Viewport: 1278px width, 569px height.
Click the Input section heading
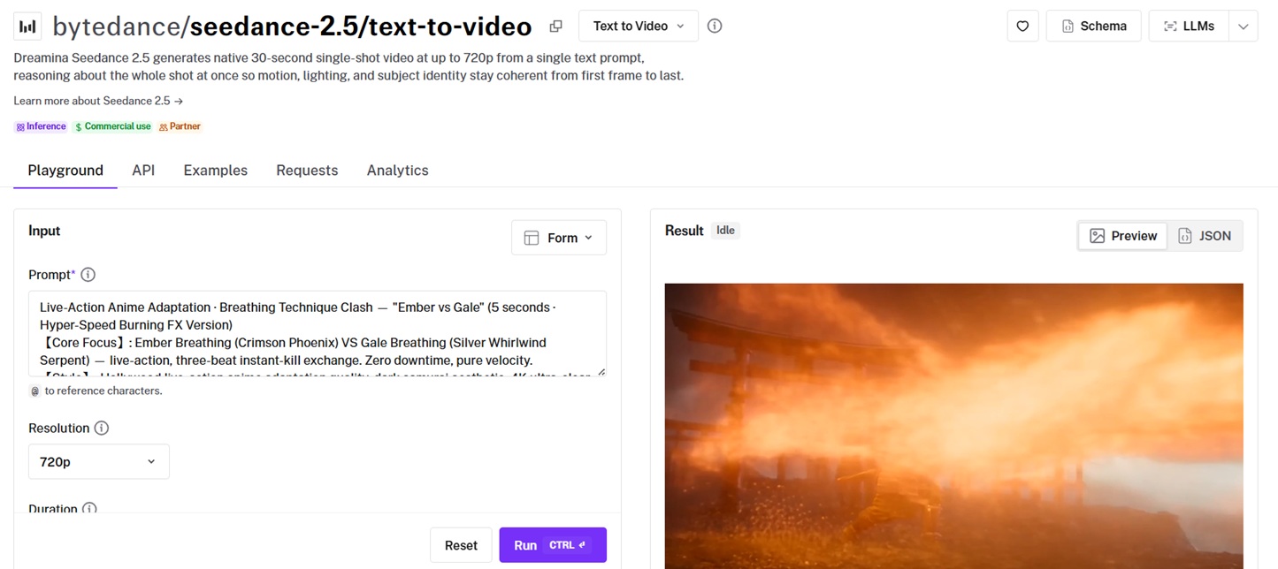44,231
